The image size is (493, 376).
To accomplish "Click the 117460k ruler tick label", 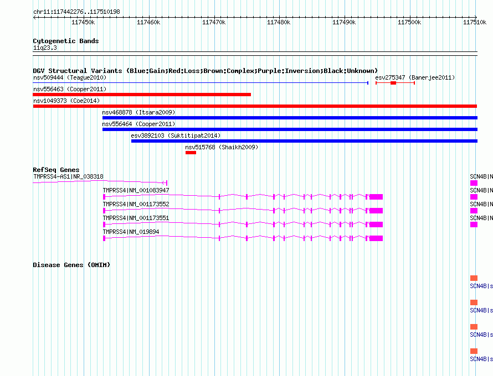I will (x=148, y=22).
